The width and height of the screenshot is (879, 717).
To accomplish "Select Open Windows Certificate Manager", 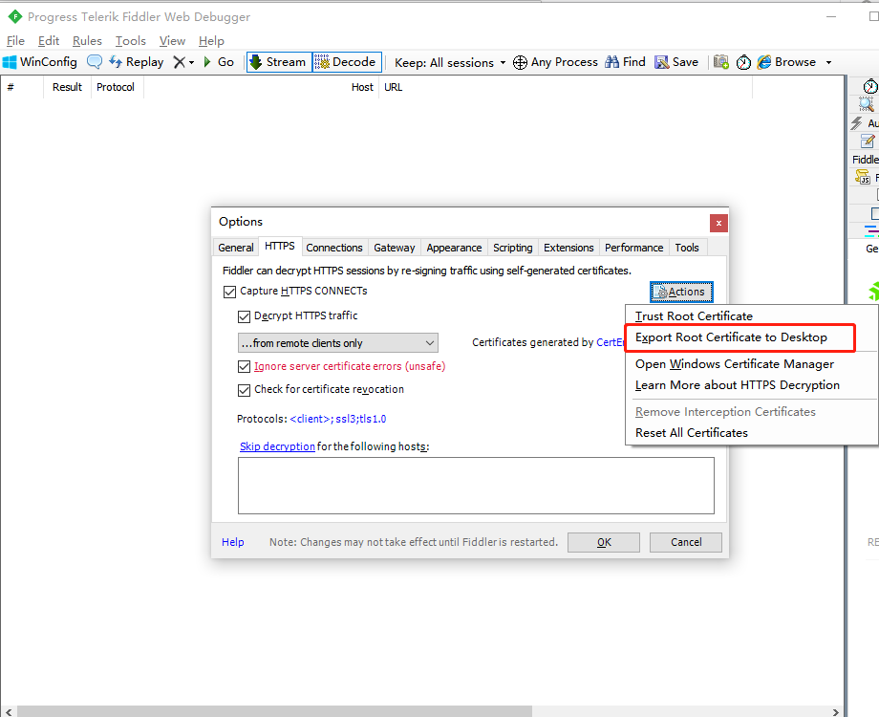I will (x=735, y=364).
